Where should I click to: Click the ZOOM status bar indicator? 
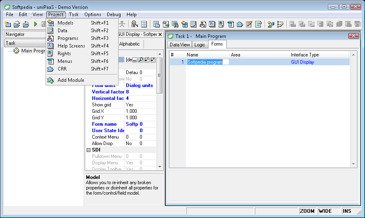click(x=307, y=211)
